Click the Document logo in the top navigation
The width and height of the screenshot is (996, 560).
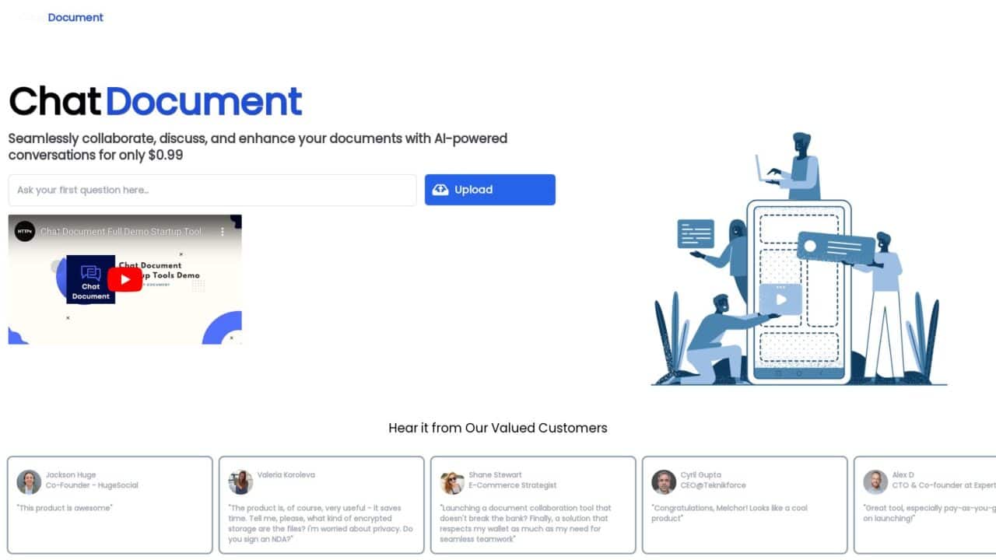[x=76, y=17]
